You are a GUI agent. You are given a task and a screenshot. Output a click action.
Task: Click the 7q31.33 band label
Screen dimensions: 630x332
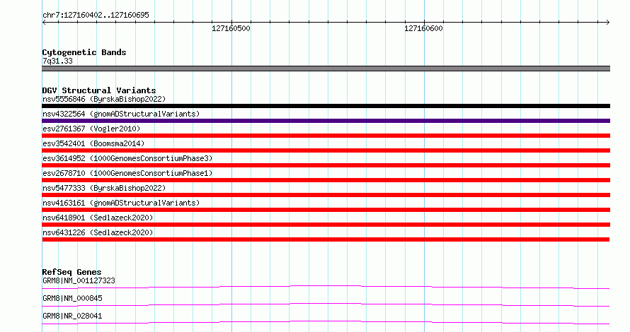click(x=57, y=61)
